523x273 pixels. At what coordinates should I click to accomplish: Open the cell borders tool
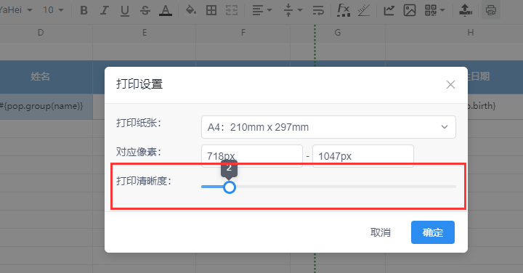point(211,10)
